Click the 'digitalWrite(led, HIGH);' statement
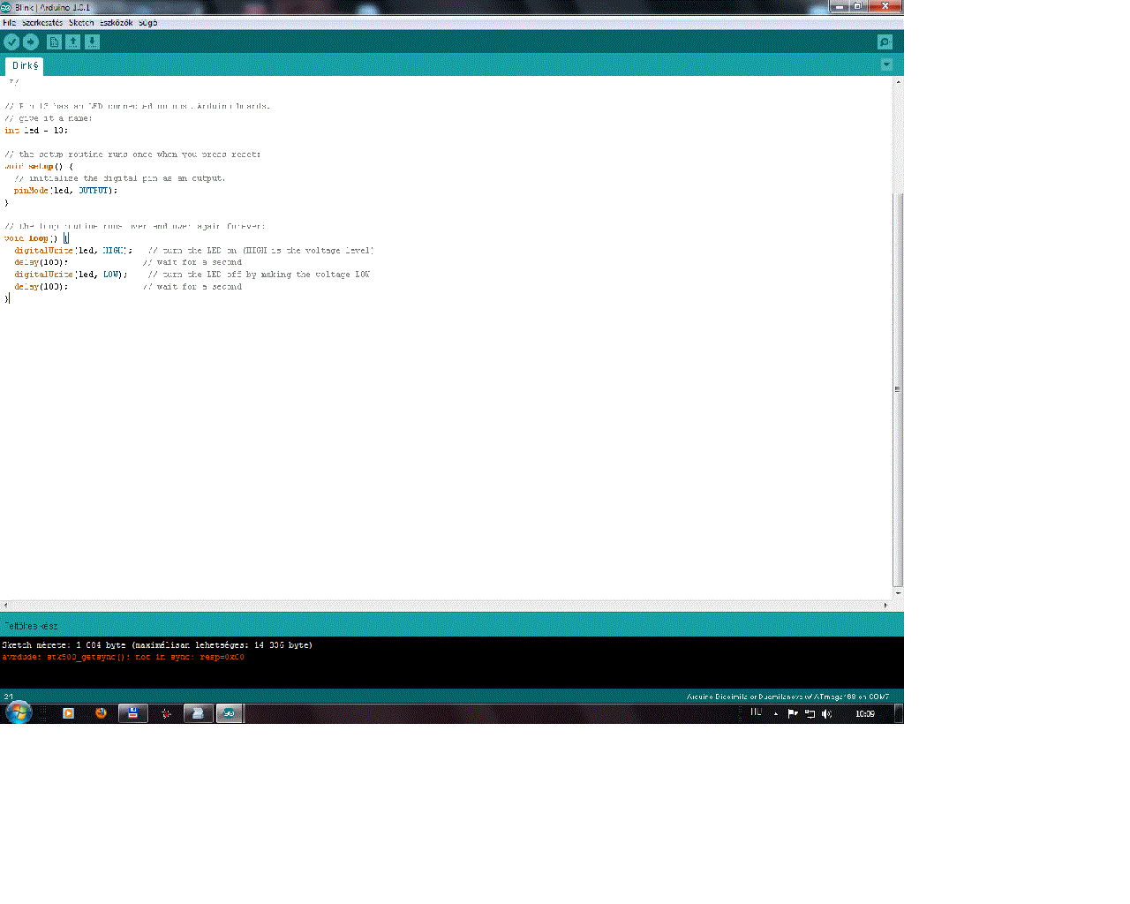1130x904 pixels. (x=73, y=251)
